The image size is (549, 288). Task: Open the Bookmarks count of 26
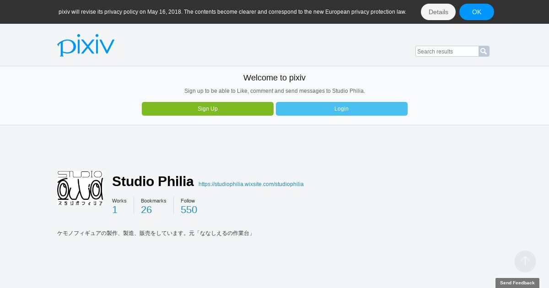146,209
